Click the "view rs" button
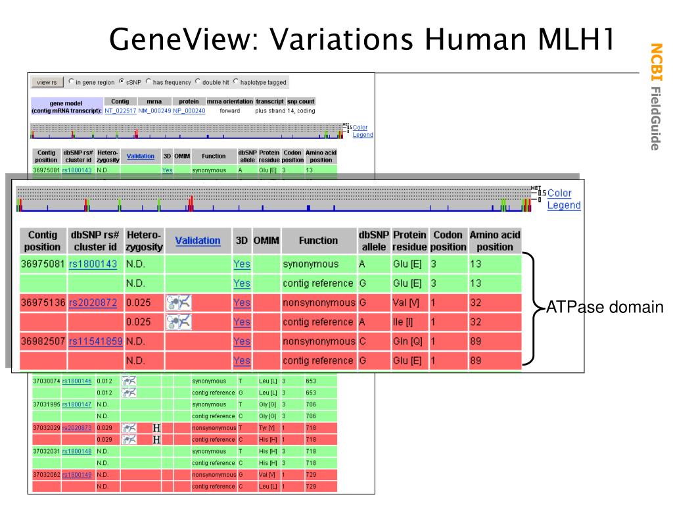 47,82
